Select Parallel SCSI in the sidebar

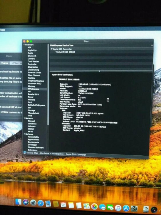(x=33, y=94)
